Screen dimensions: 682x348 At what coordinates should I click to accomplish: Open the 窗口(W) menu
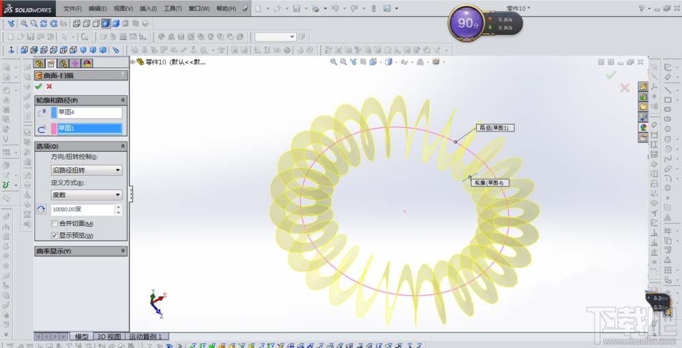(x=199, y=9)
